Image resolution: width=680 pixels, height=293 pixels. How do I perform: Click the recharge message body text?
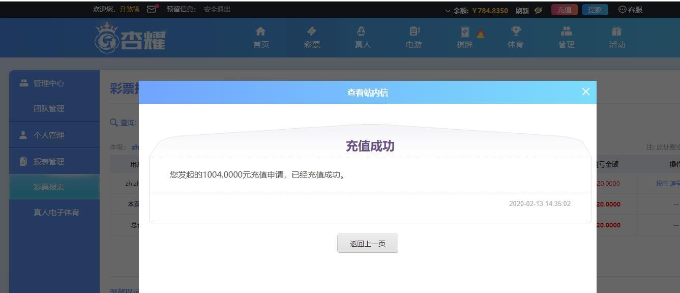click(x=258, y=175)
